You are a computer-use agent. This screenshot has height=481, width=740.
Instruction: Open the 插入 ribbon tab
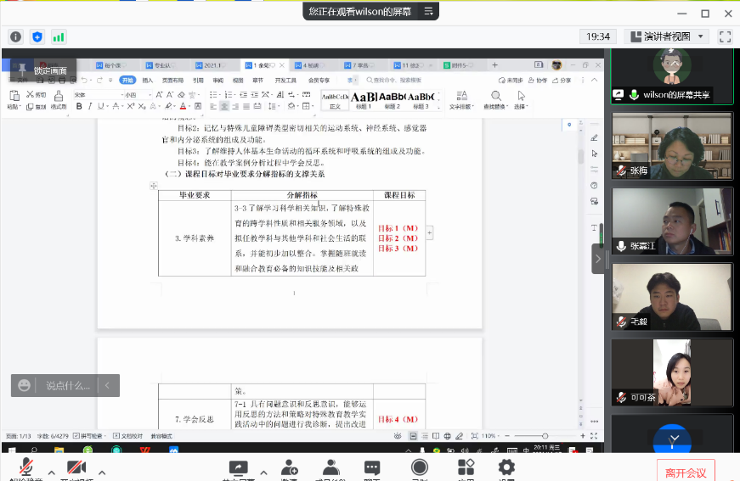[148, 80]
